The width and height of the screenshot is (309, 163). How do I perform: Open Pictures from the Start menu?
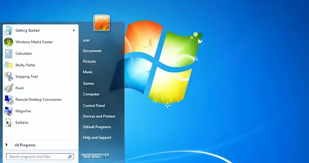click(89, 61)
